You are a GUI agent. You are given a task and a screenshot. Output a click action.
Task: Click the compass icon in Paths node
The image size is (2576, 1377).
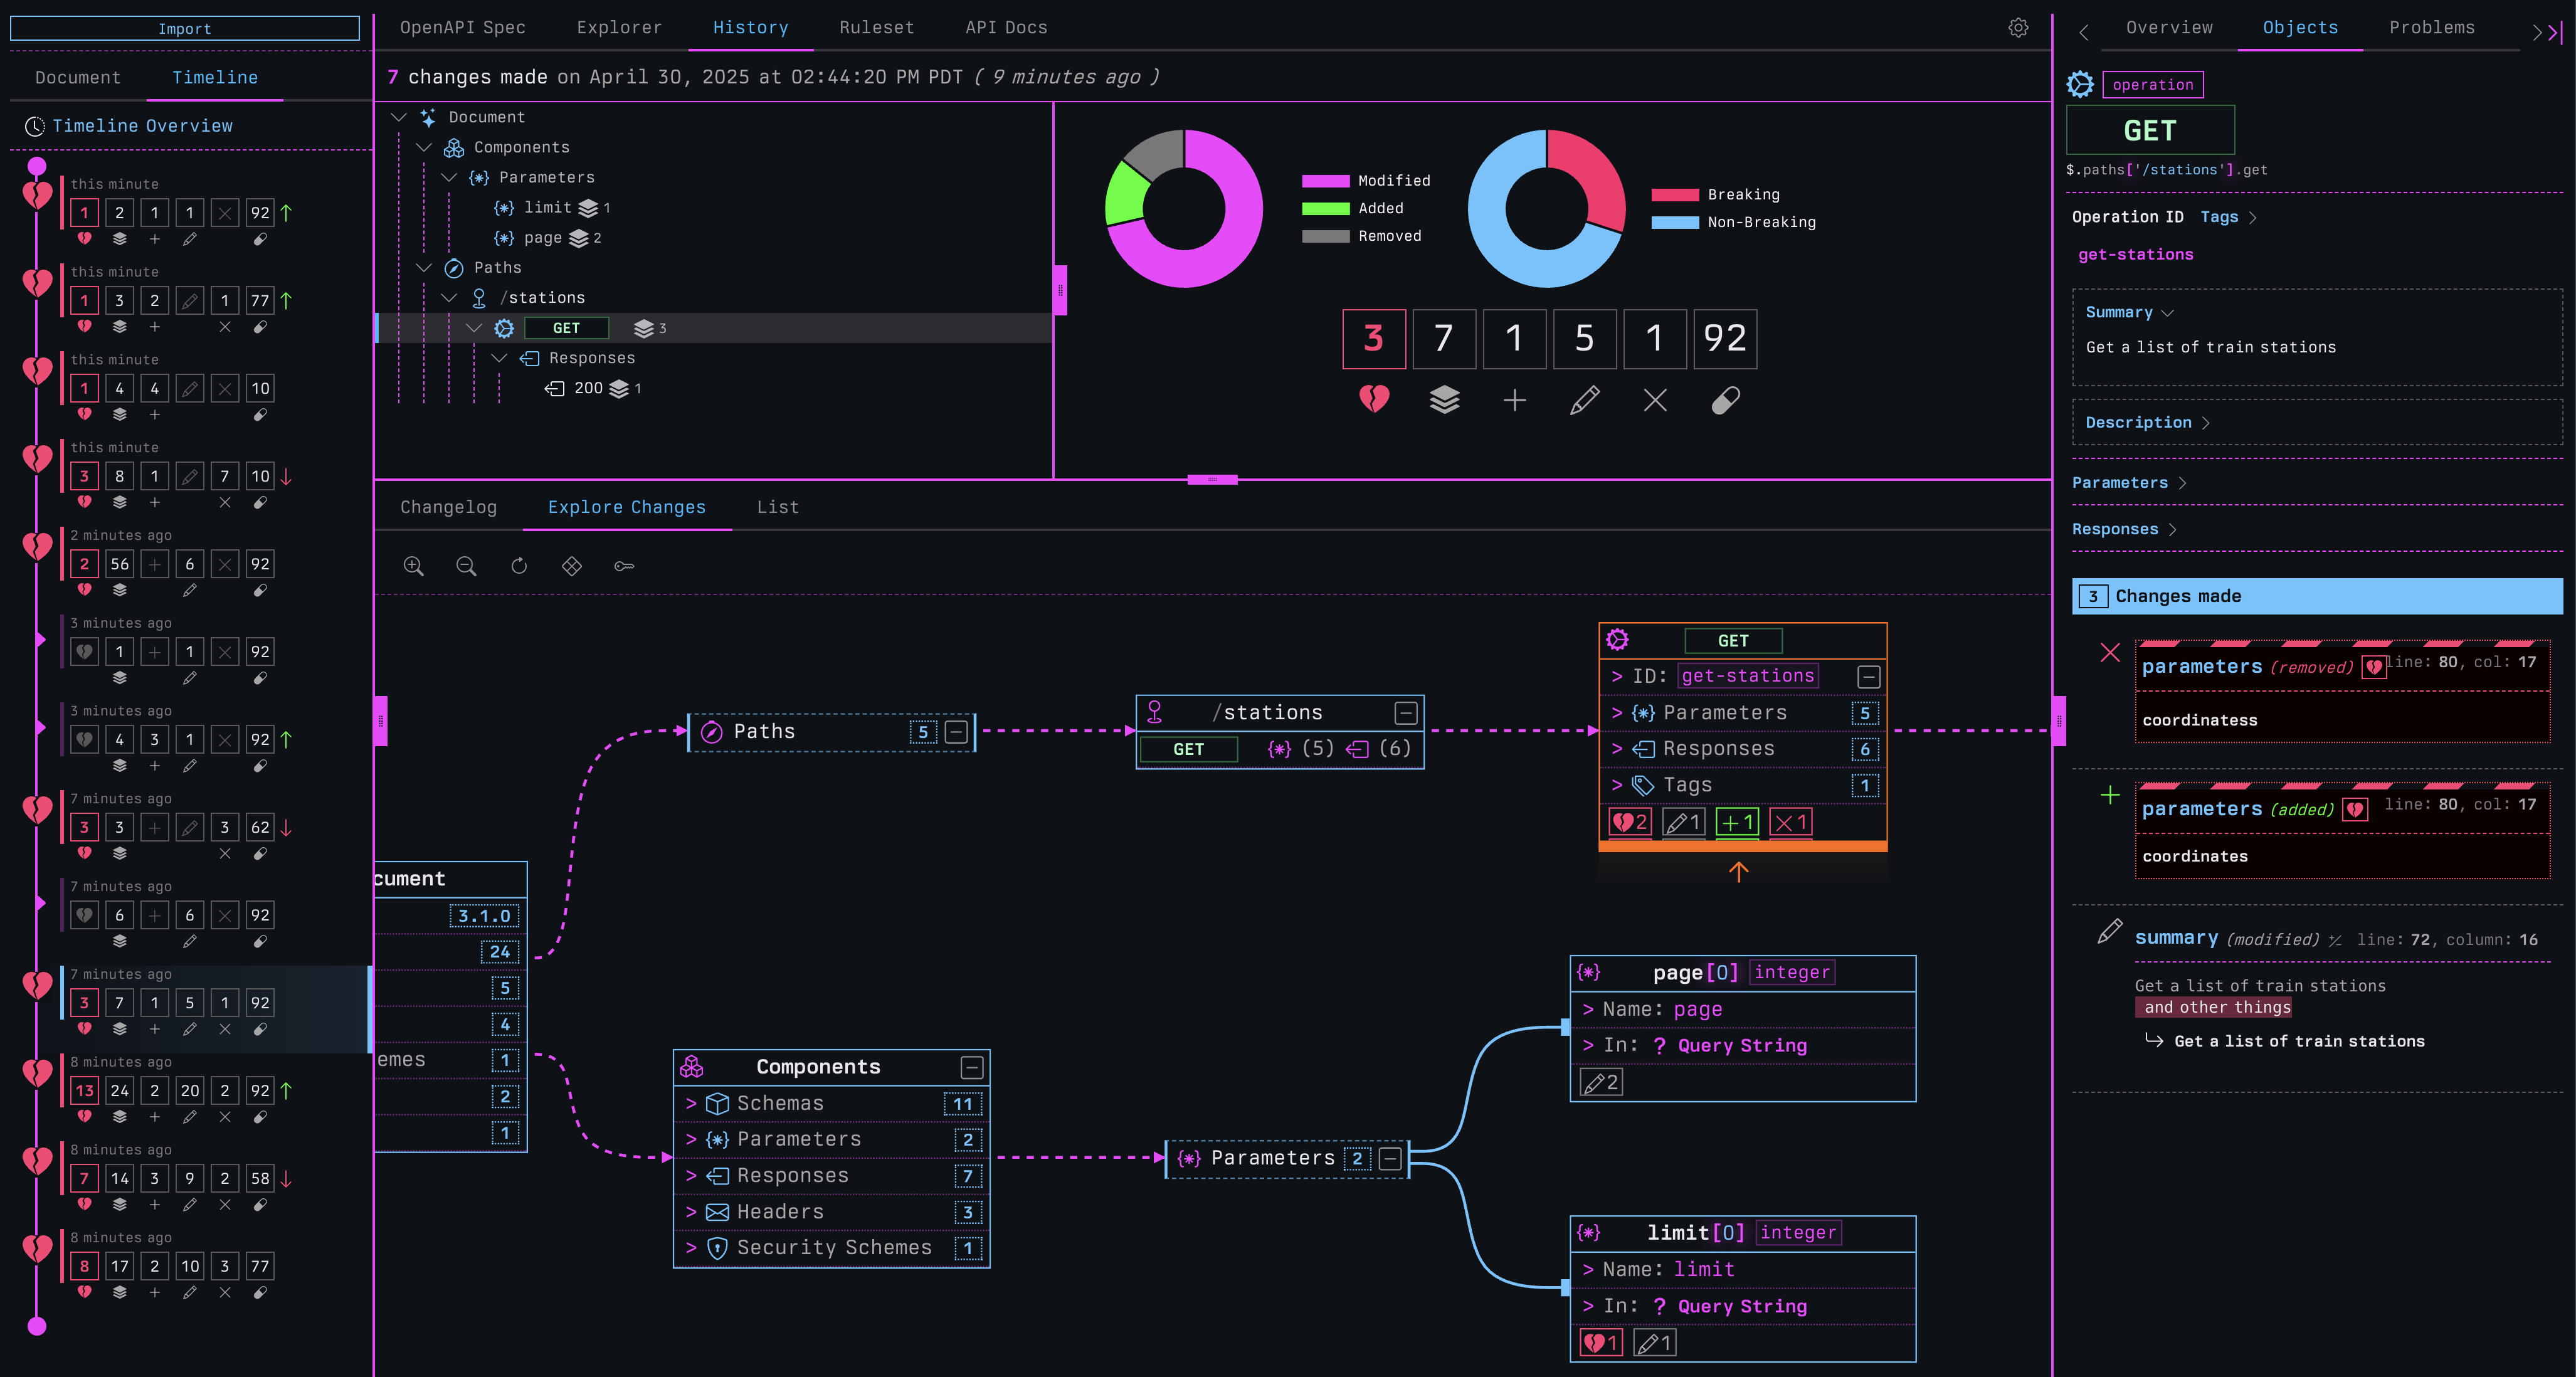click(712, 732)
